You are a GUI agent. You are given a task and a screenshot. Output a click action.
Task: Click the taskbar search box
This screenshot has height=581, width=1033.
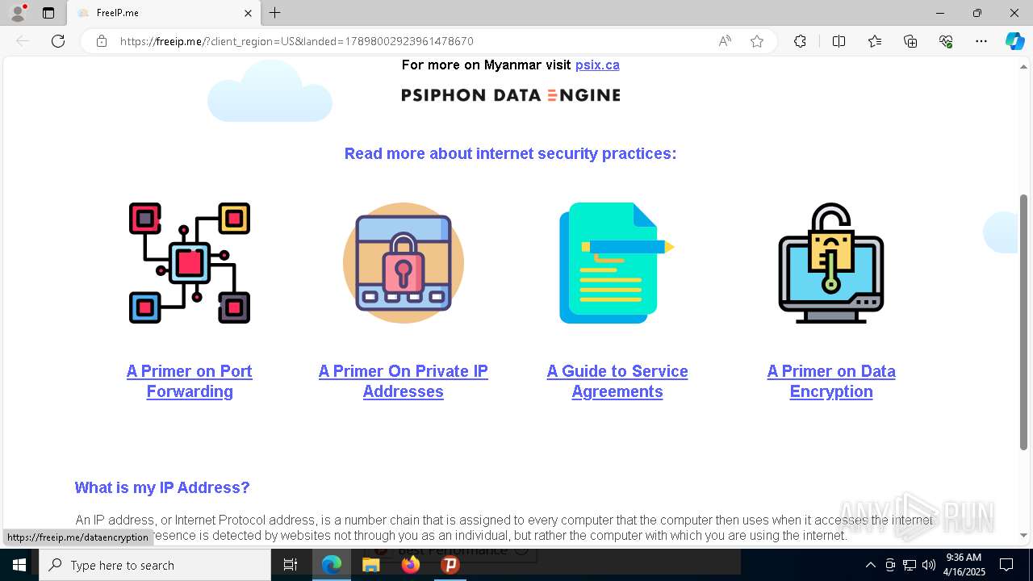(x=155, y=565)
